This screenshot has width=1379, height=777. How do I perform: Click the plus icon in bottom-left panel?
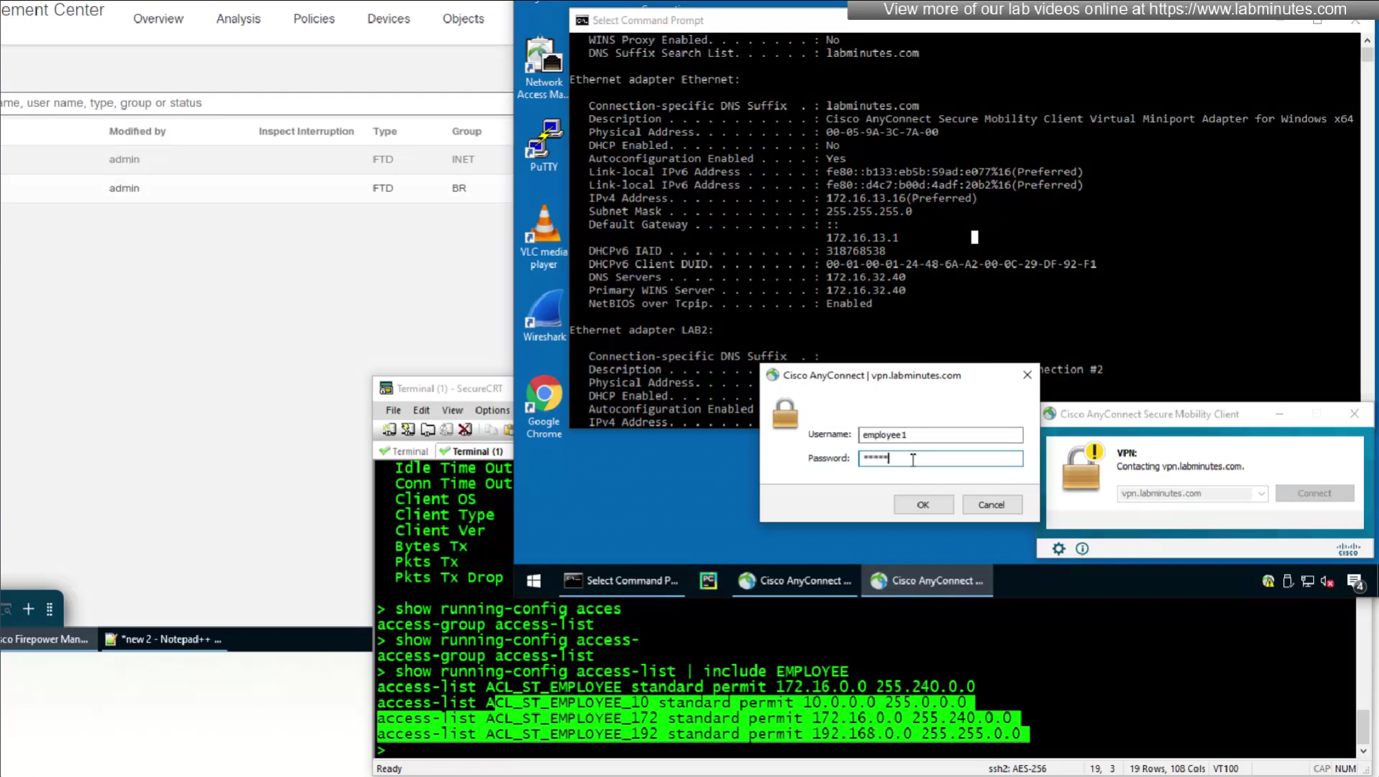28,609
